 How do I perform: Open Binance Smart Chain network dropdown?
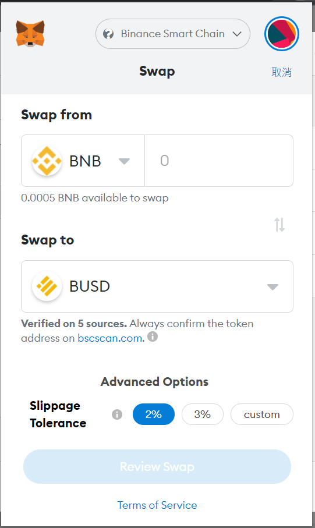pos(173,34)
